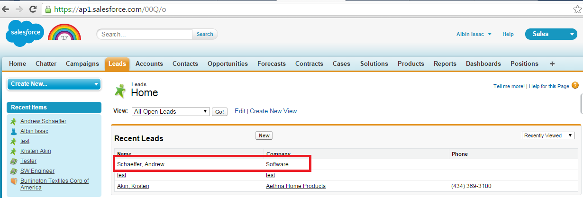Switch to the Solutions tab

click(374, 63)
